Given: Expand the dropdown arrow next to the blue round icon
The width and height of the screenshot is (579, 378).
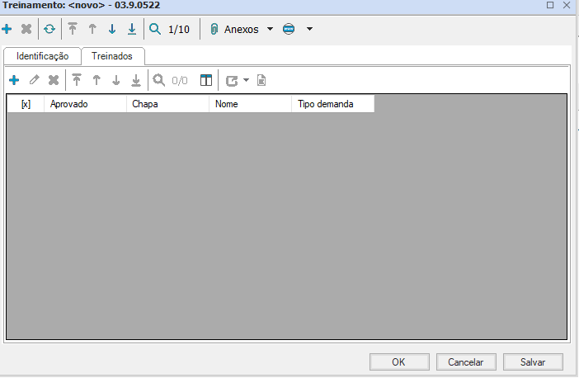Looking at the screenshot, I should (x=309, y=30).
